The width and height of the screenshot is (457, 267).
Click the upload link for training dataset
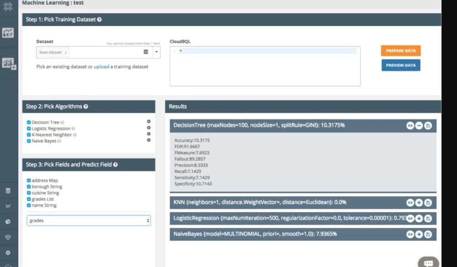pyautogui.click(x=101, y=67)
